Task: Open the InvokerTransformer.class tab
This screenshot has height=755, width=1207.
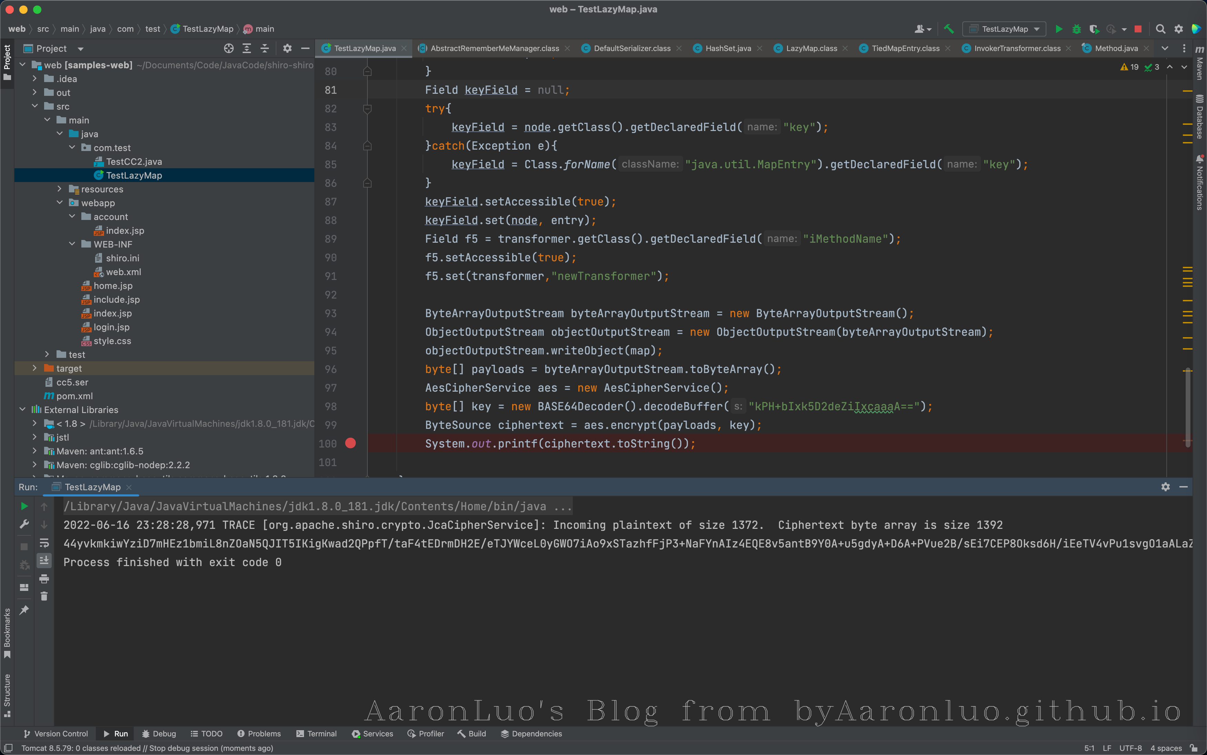Action: (1016, 48)
